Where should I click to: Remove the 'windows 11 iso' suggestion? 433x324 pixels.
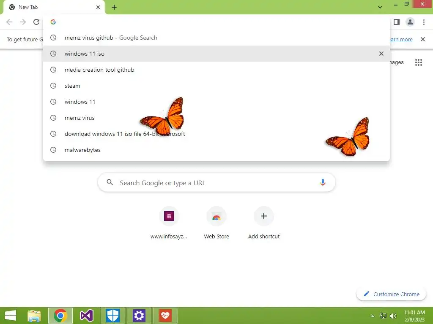tap(381, 54)
